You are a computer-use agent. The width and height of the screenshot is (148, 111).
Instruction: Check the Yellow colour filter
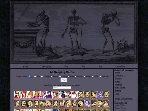pyautogui.click(x=51, y=76)
